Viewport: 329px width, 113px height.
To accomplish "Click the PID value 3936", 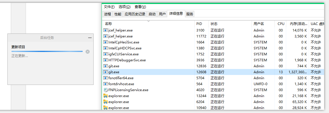I will [200, 60].
